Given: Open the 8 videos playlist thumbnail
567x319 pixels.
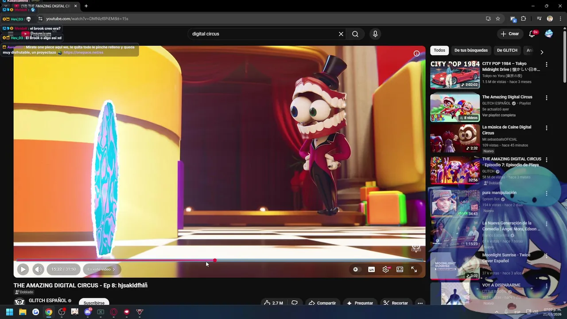Looking at the screenshot, I should click(x=455, y=108).
